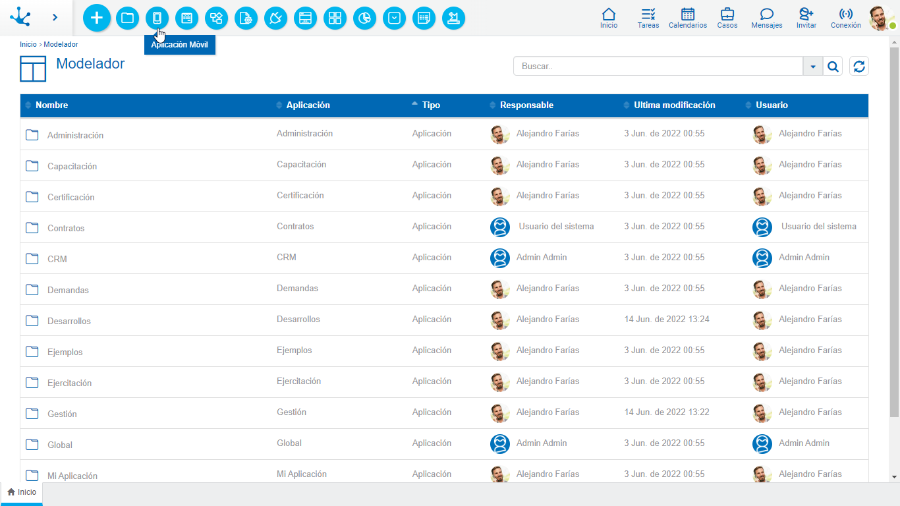Click the Deyel logo at top left

[x=20, y=17]
